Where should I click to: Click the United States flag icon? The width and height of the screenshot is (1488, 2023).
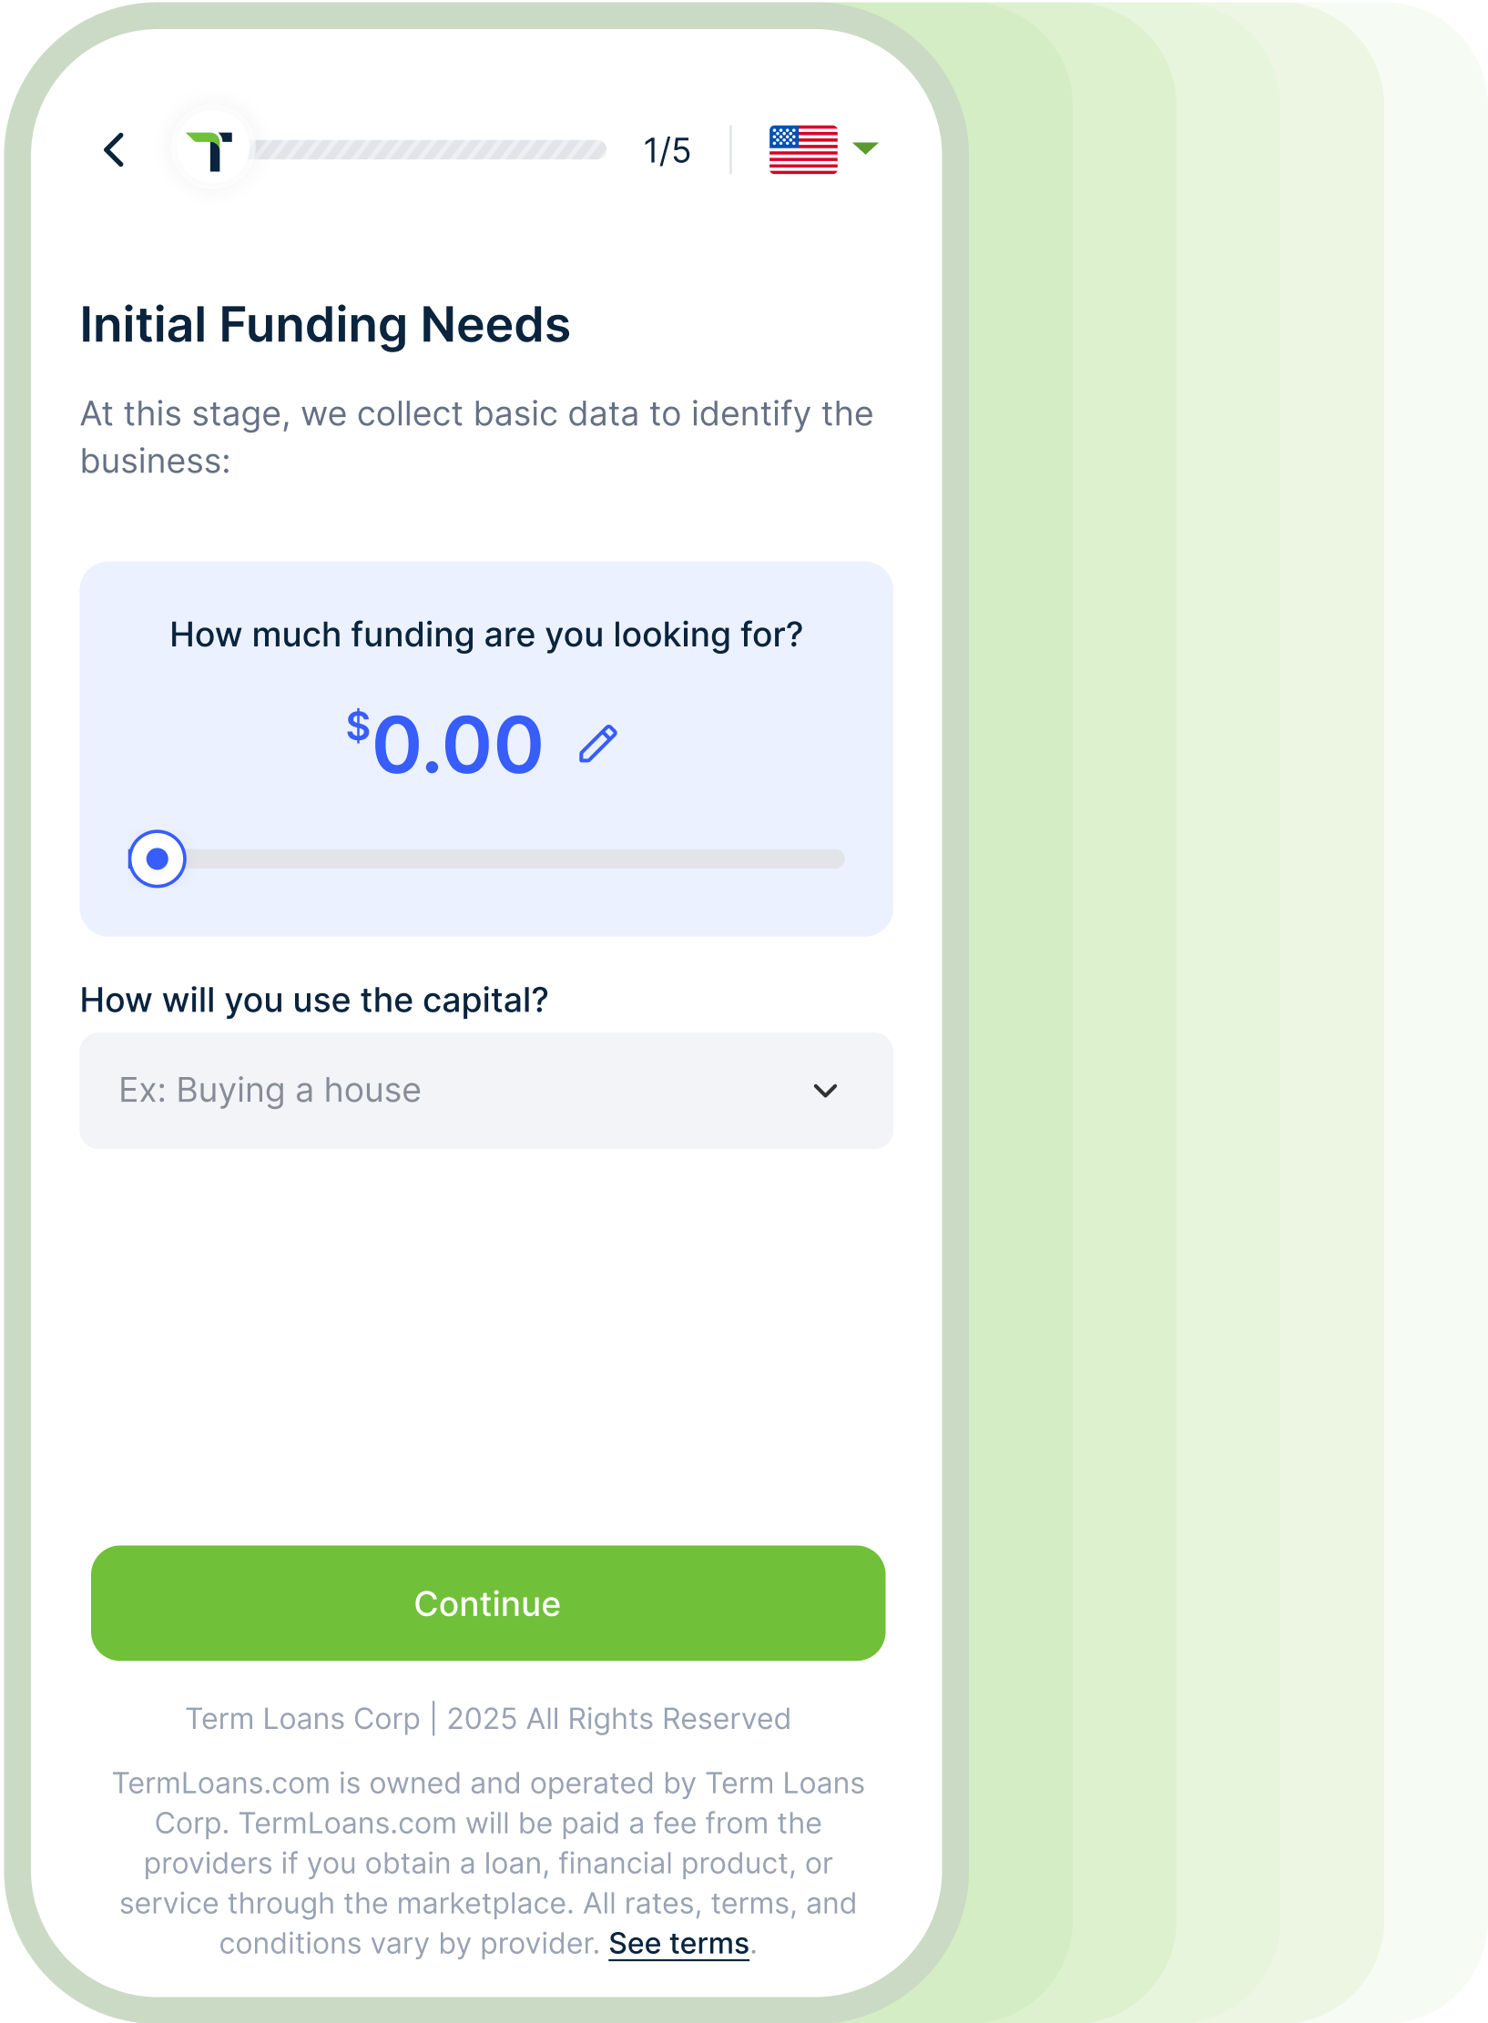tap(803, 149)
